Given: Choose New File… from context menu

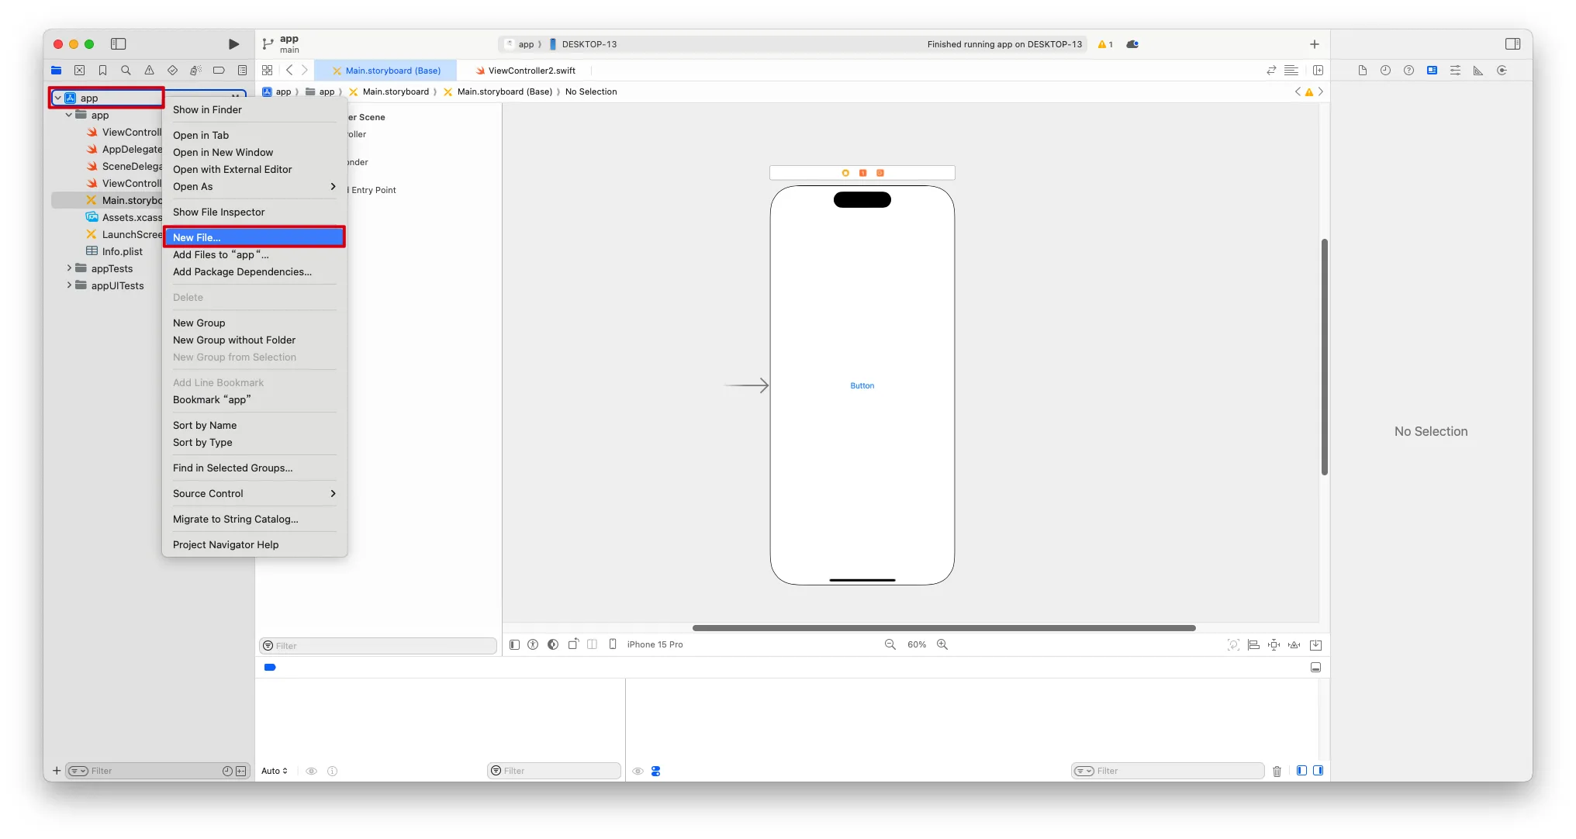Looking at the screenshot, I should pos(254,237).
